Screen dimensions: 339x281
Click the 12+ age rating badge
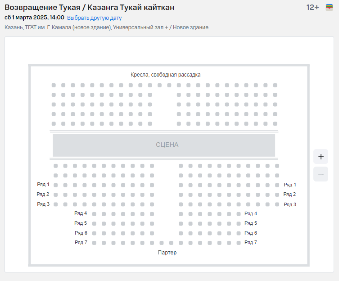coord(312,8)
